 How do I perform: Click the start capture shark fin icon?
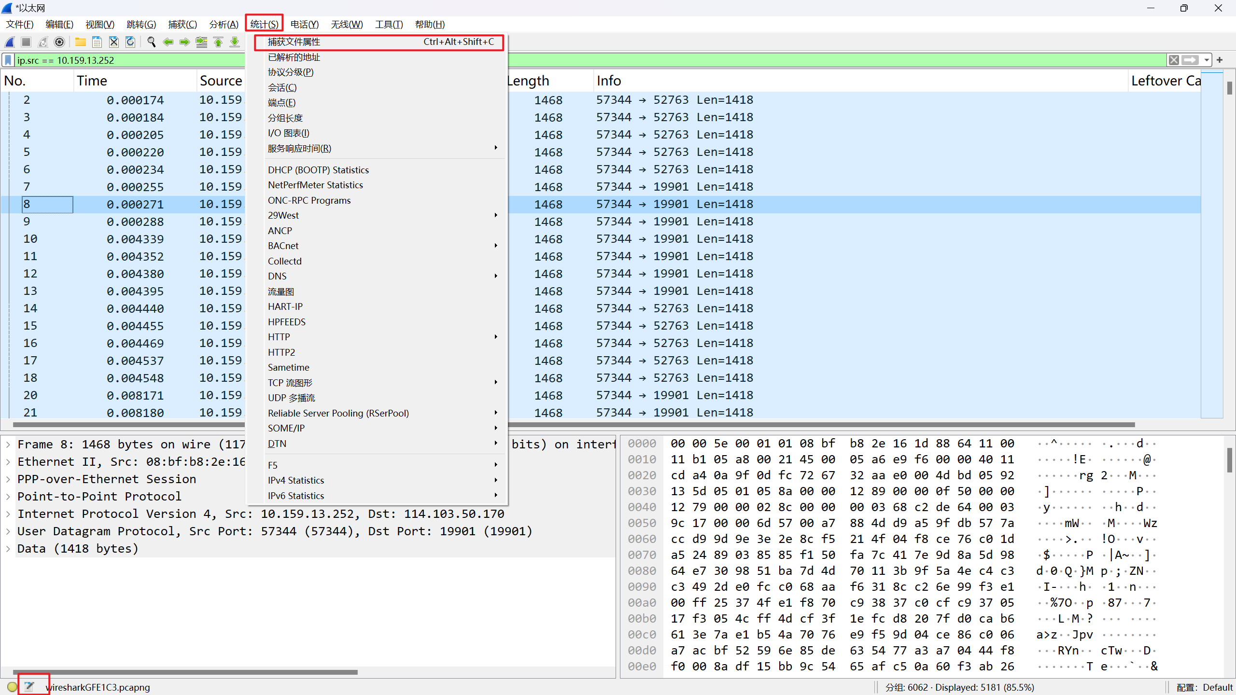point(10,42)
